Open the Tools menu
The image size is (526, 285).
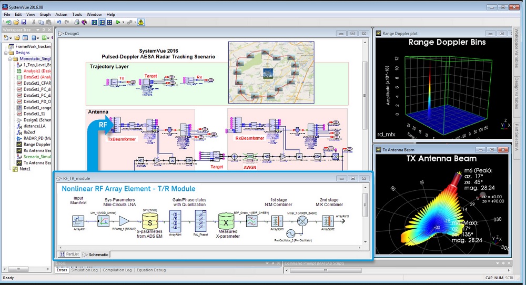(x=77, y=14)
